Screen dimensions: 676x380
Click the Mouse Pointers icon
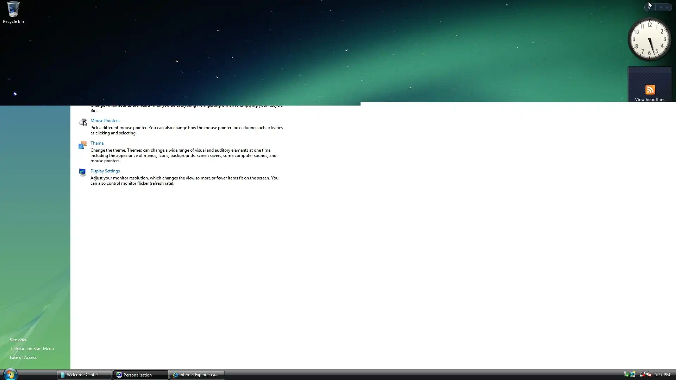coord(82,122)
